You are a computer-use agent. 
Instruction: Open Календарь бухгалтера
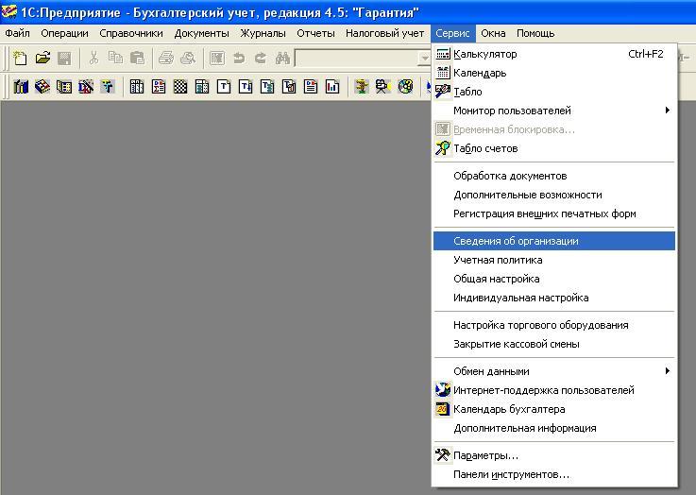(554, 409)
